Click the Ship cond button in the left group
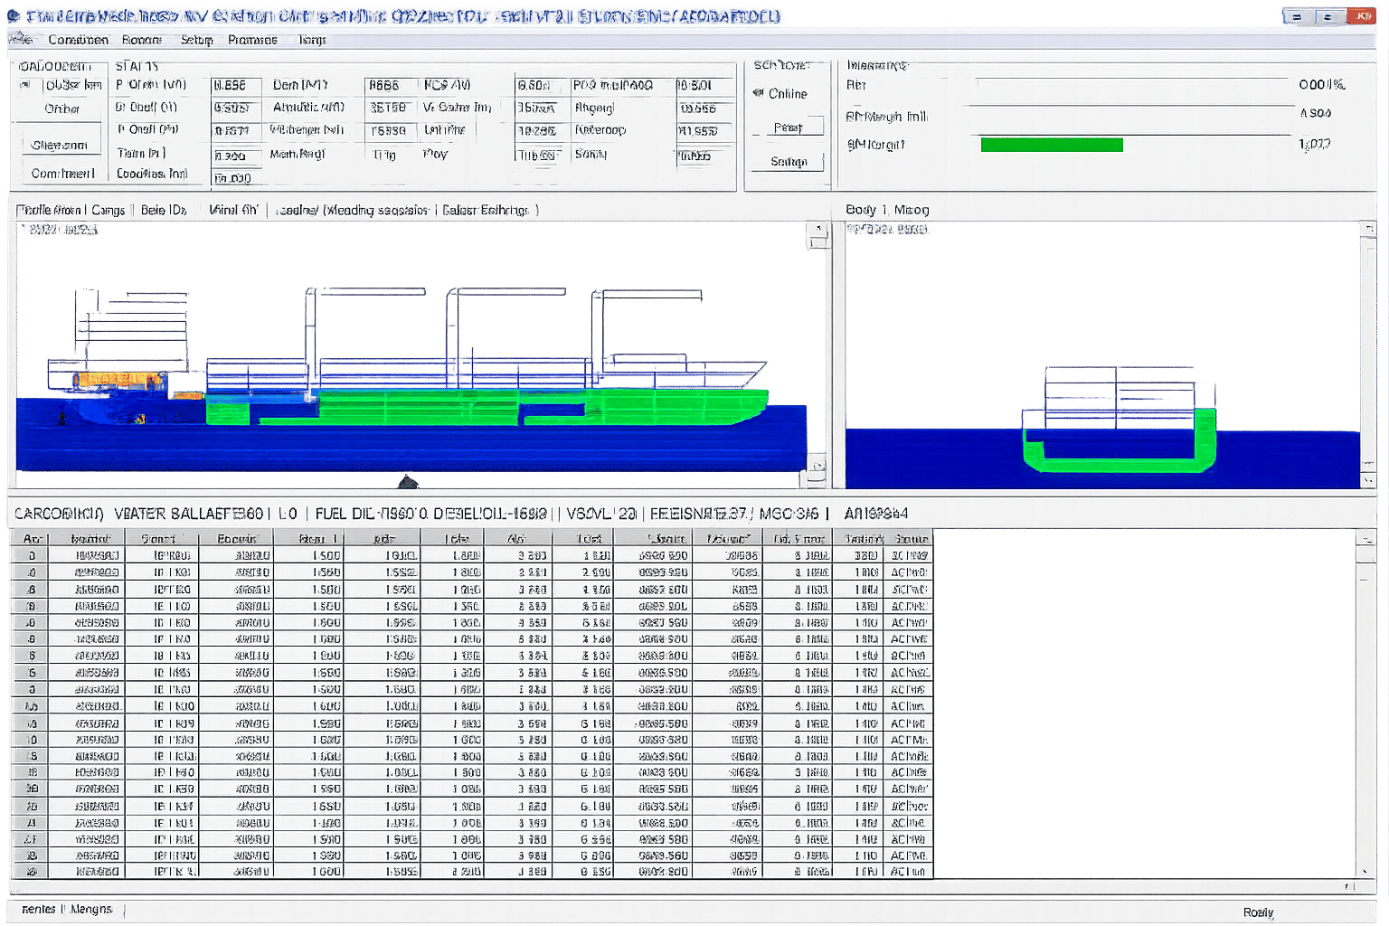The width and height of the screenshot is (1389, 926). pyautogui.click(x=60, y=145)
